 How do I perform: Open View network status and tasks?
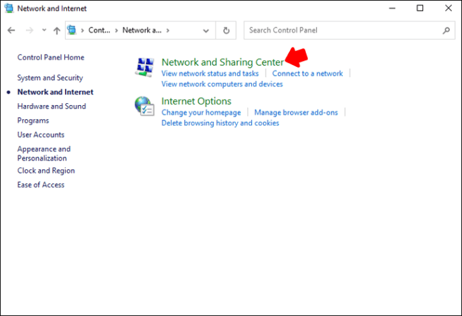coord(210,74)
